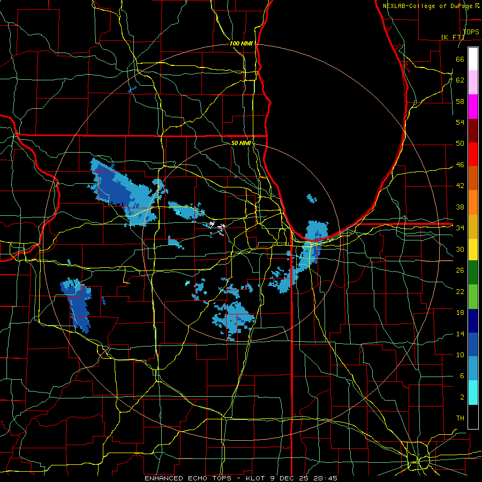482x482 pixels.
Task: Click the ENHANCED ECHO TOPS caption text
Action: click(x=188, y=478)
